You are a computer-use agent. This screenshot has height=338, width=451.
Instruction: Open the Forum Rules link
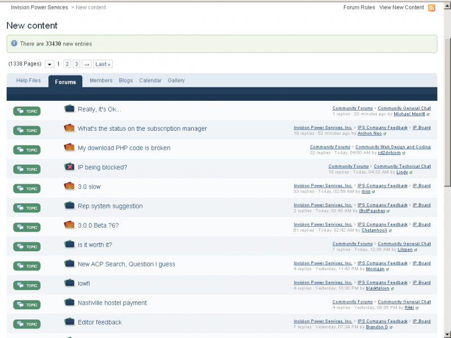[x=359, y=7]
